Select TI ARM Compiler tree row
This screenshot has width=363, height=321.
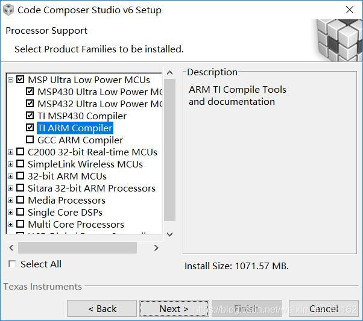tap(75, 128)
